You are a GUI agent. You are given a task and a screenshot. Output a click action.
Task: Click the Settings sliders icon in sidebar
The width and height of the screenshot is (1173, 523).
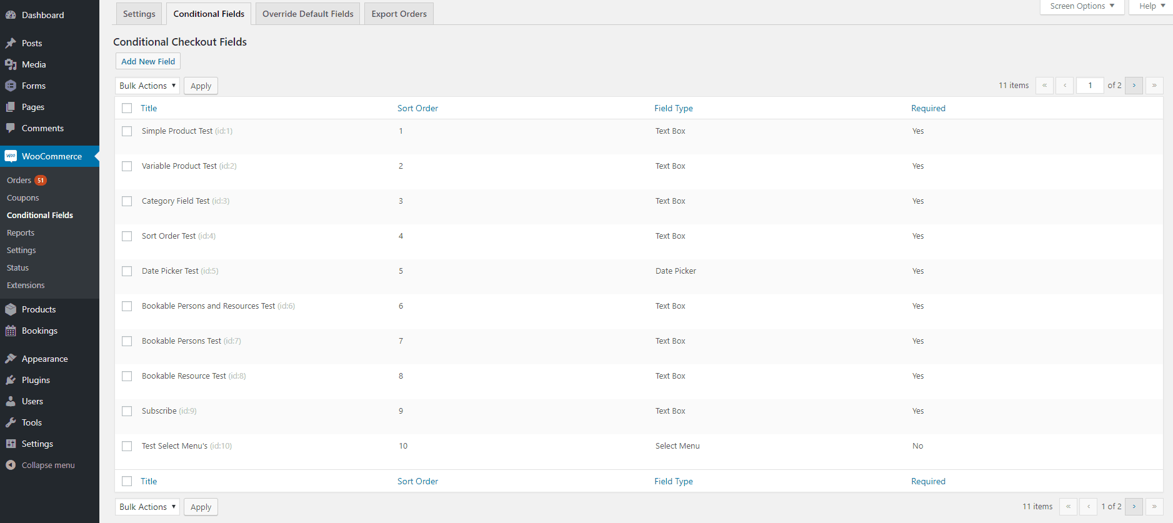11,444
